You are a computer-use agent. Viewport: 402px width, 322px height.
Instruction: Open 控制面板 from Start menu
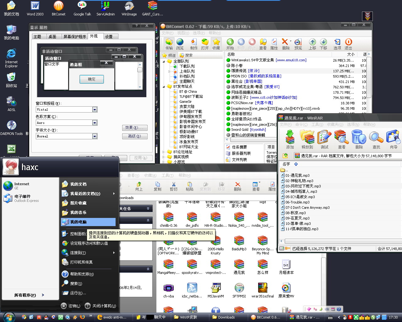[74, 234]
